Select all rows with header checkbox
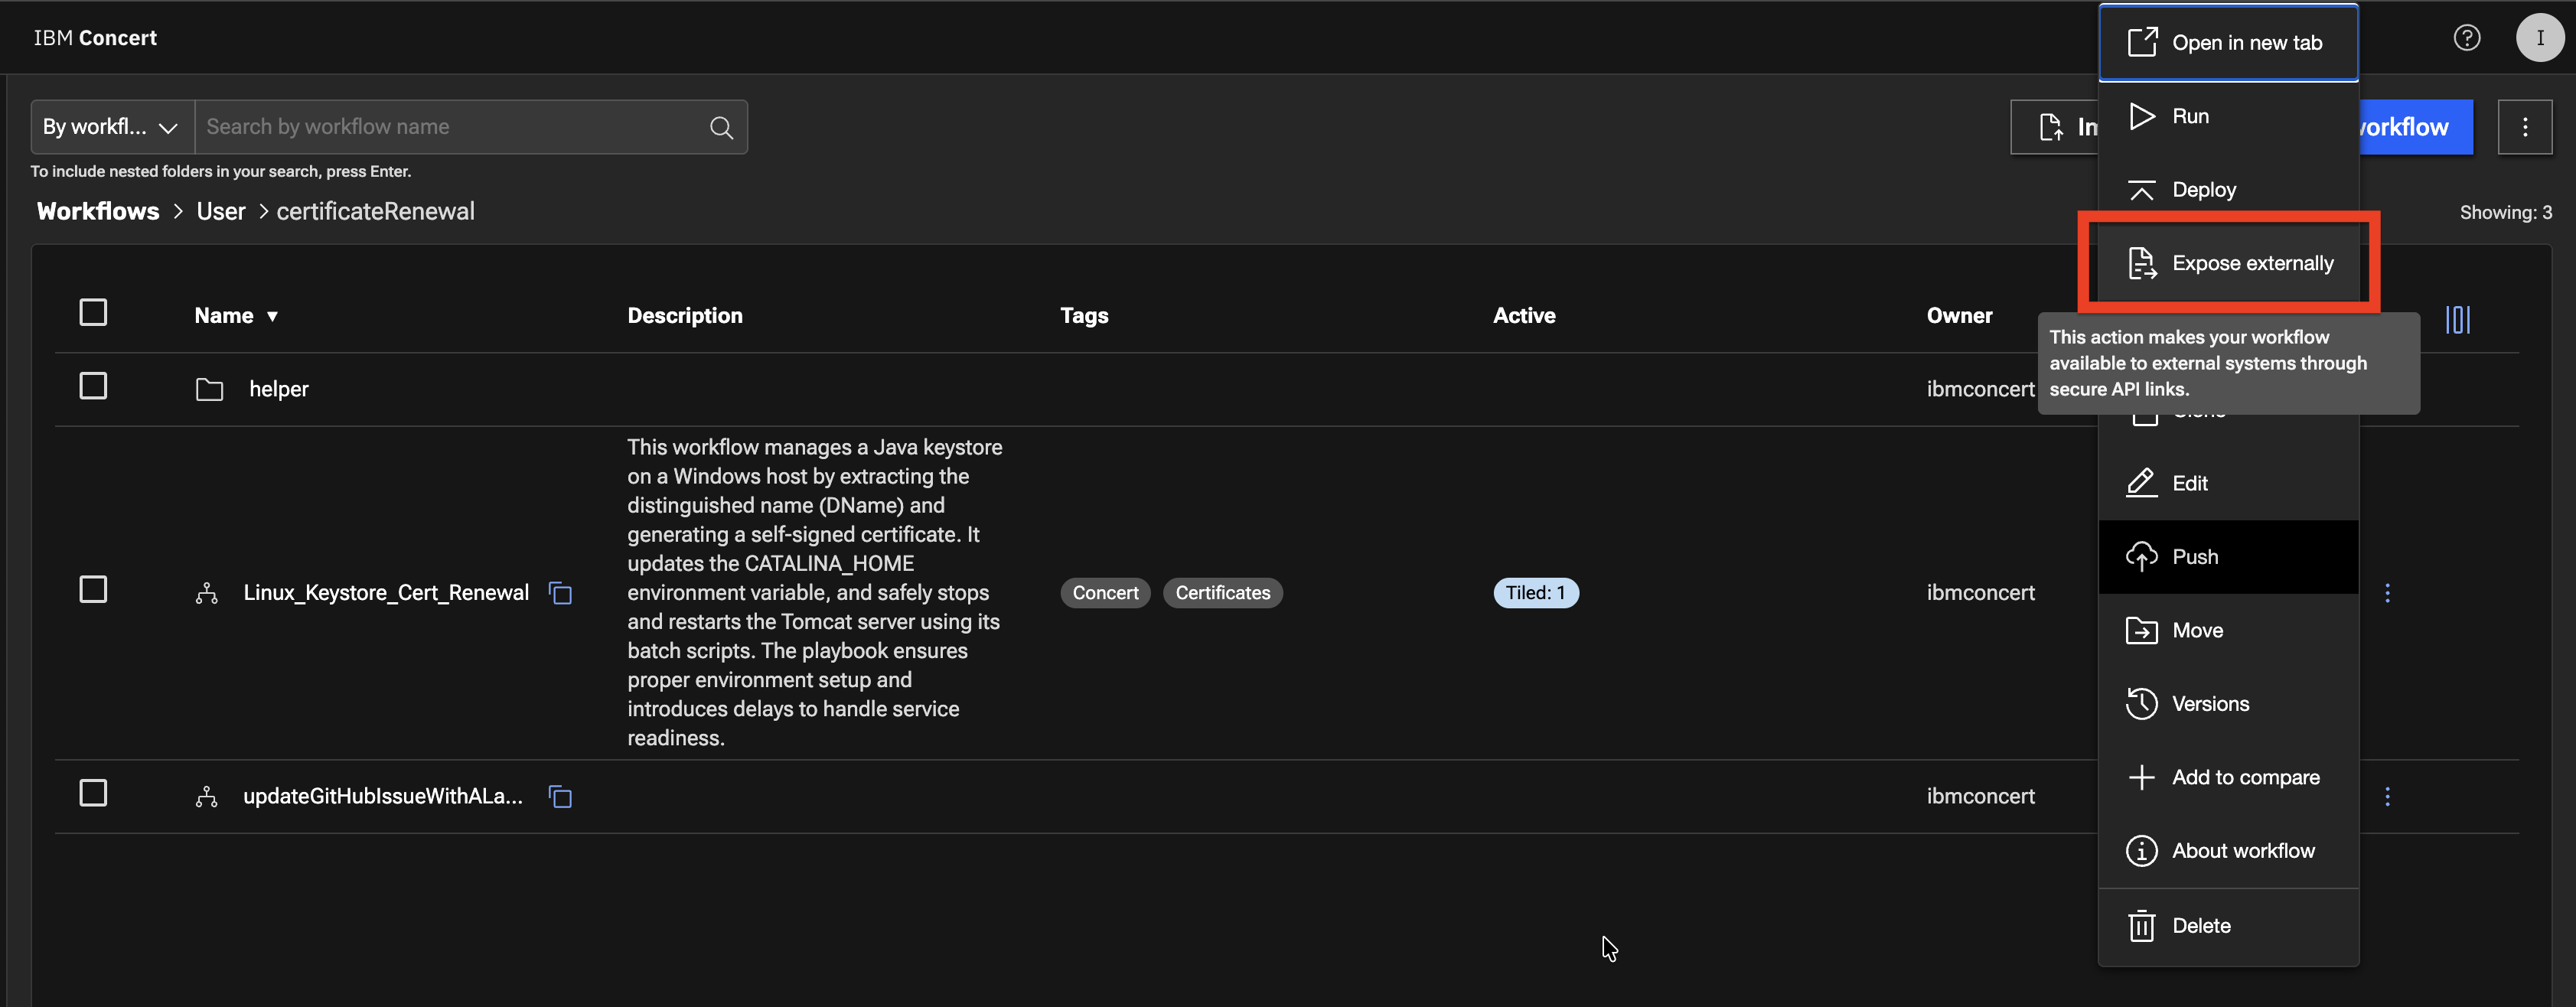 click(x=93, y=313)
